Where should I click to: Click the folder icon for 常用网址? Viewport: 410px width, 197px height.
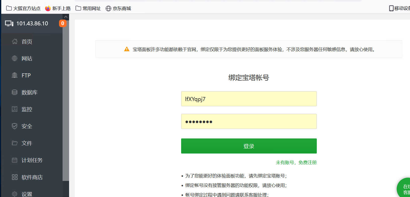coord(78,8)
